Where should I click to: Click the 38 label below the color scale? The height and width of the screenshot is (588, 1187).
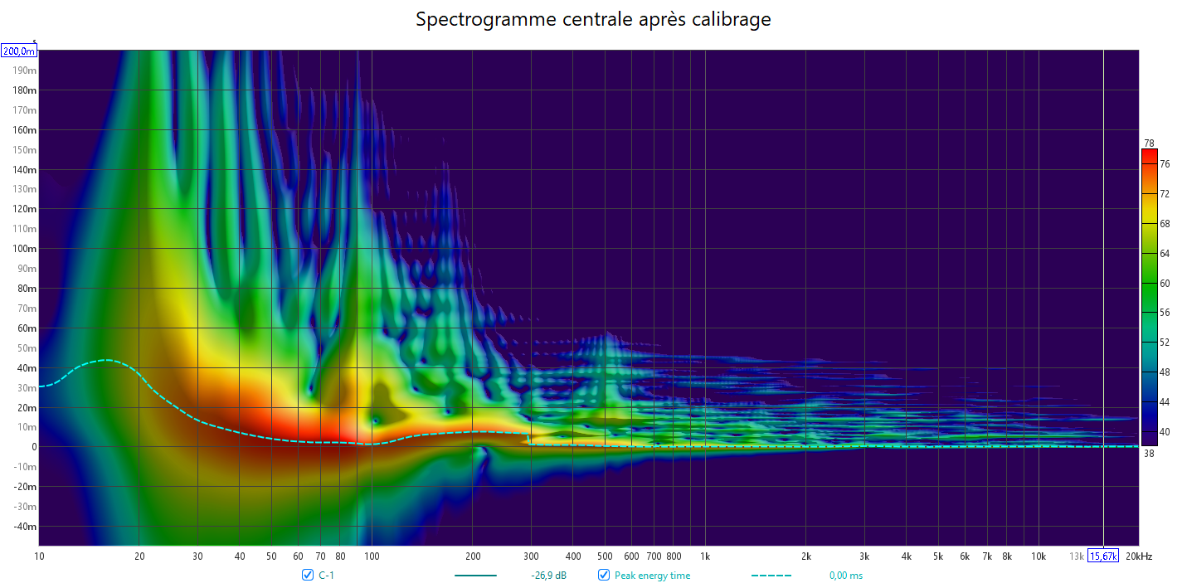(1148, 453)
